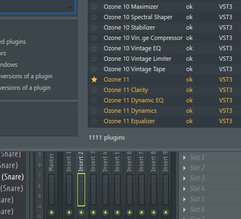Star the Ozone 11 Clarity plugin
Image resolution: width=241 pixels, height=219 pixels.
click(x=94, y=90)
